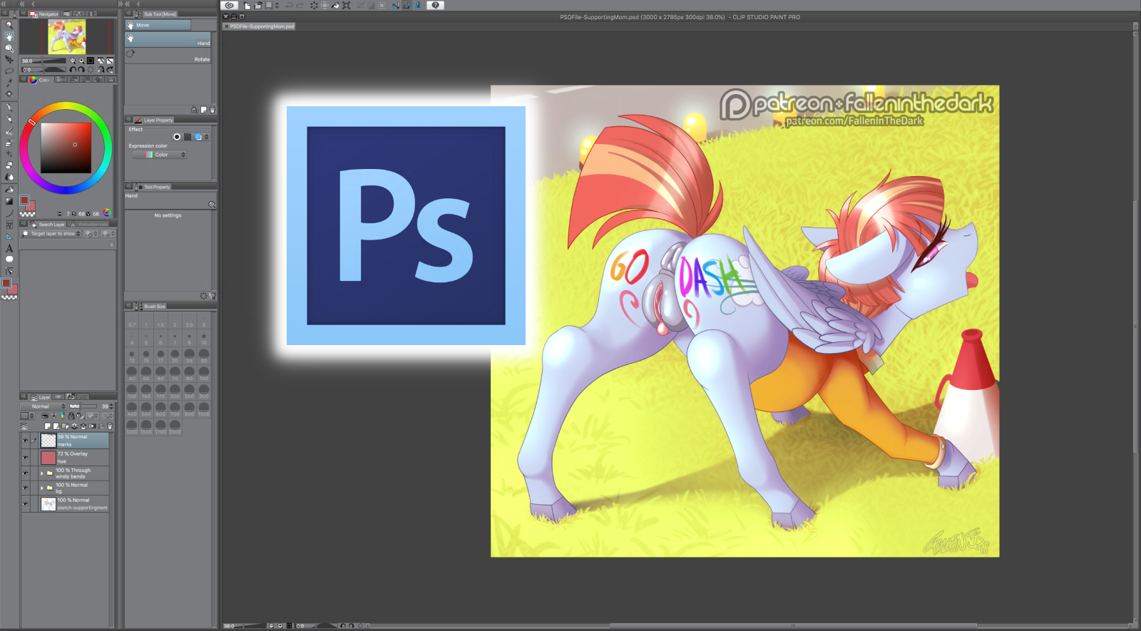The width and height of the screenshot is (1141, 631).
Task: Select the Hand move tool in toolbar
Action: coord(9,36)
